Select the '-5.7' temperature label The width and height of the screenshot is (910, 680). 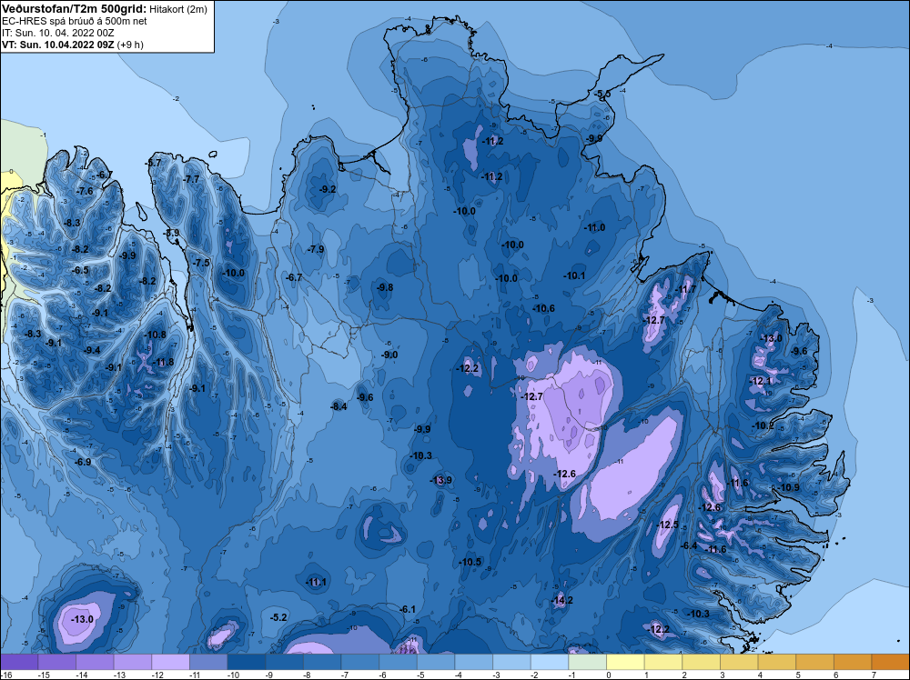(x=153, y=164)
